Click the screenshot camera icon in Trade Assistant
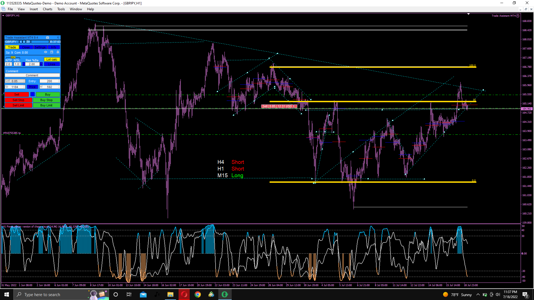Screen dimensions: 534x300 [x=48, y=37]
